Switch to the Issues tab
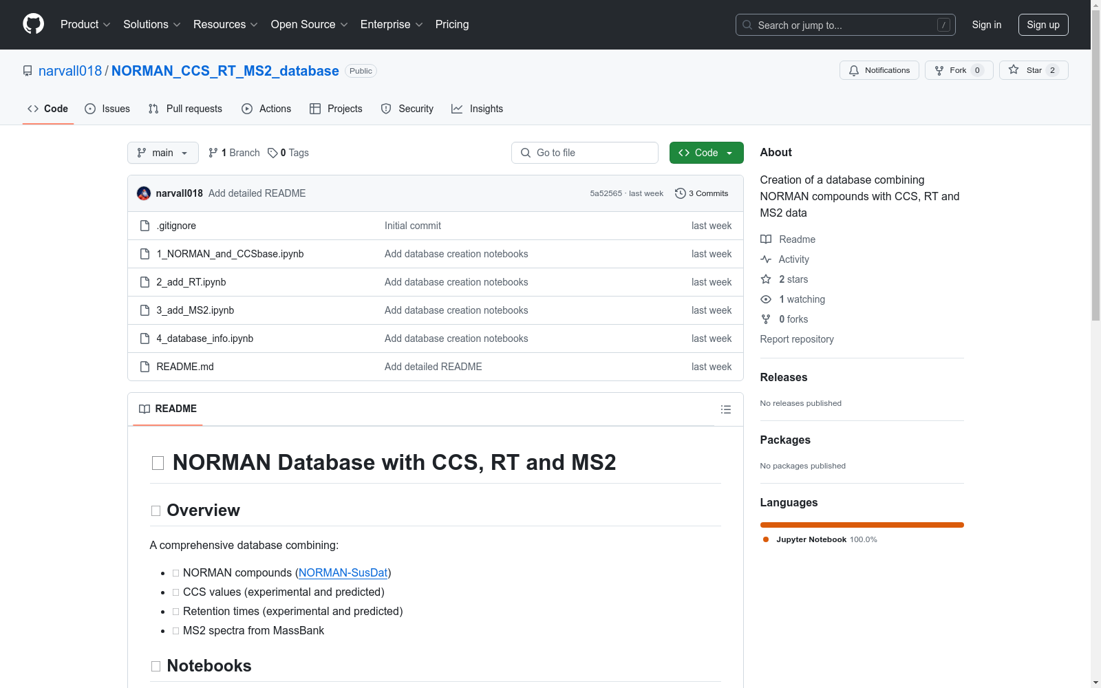The width and height of the screenshot is (1101, 688). pos(107,109)
